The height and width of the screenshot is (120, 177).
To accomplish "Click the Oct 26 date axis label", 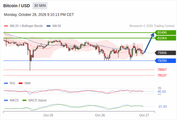I will [x=100, y=115].
